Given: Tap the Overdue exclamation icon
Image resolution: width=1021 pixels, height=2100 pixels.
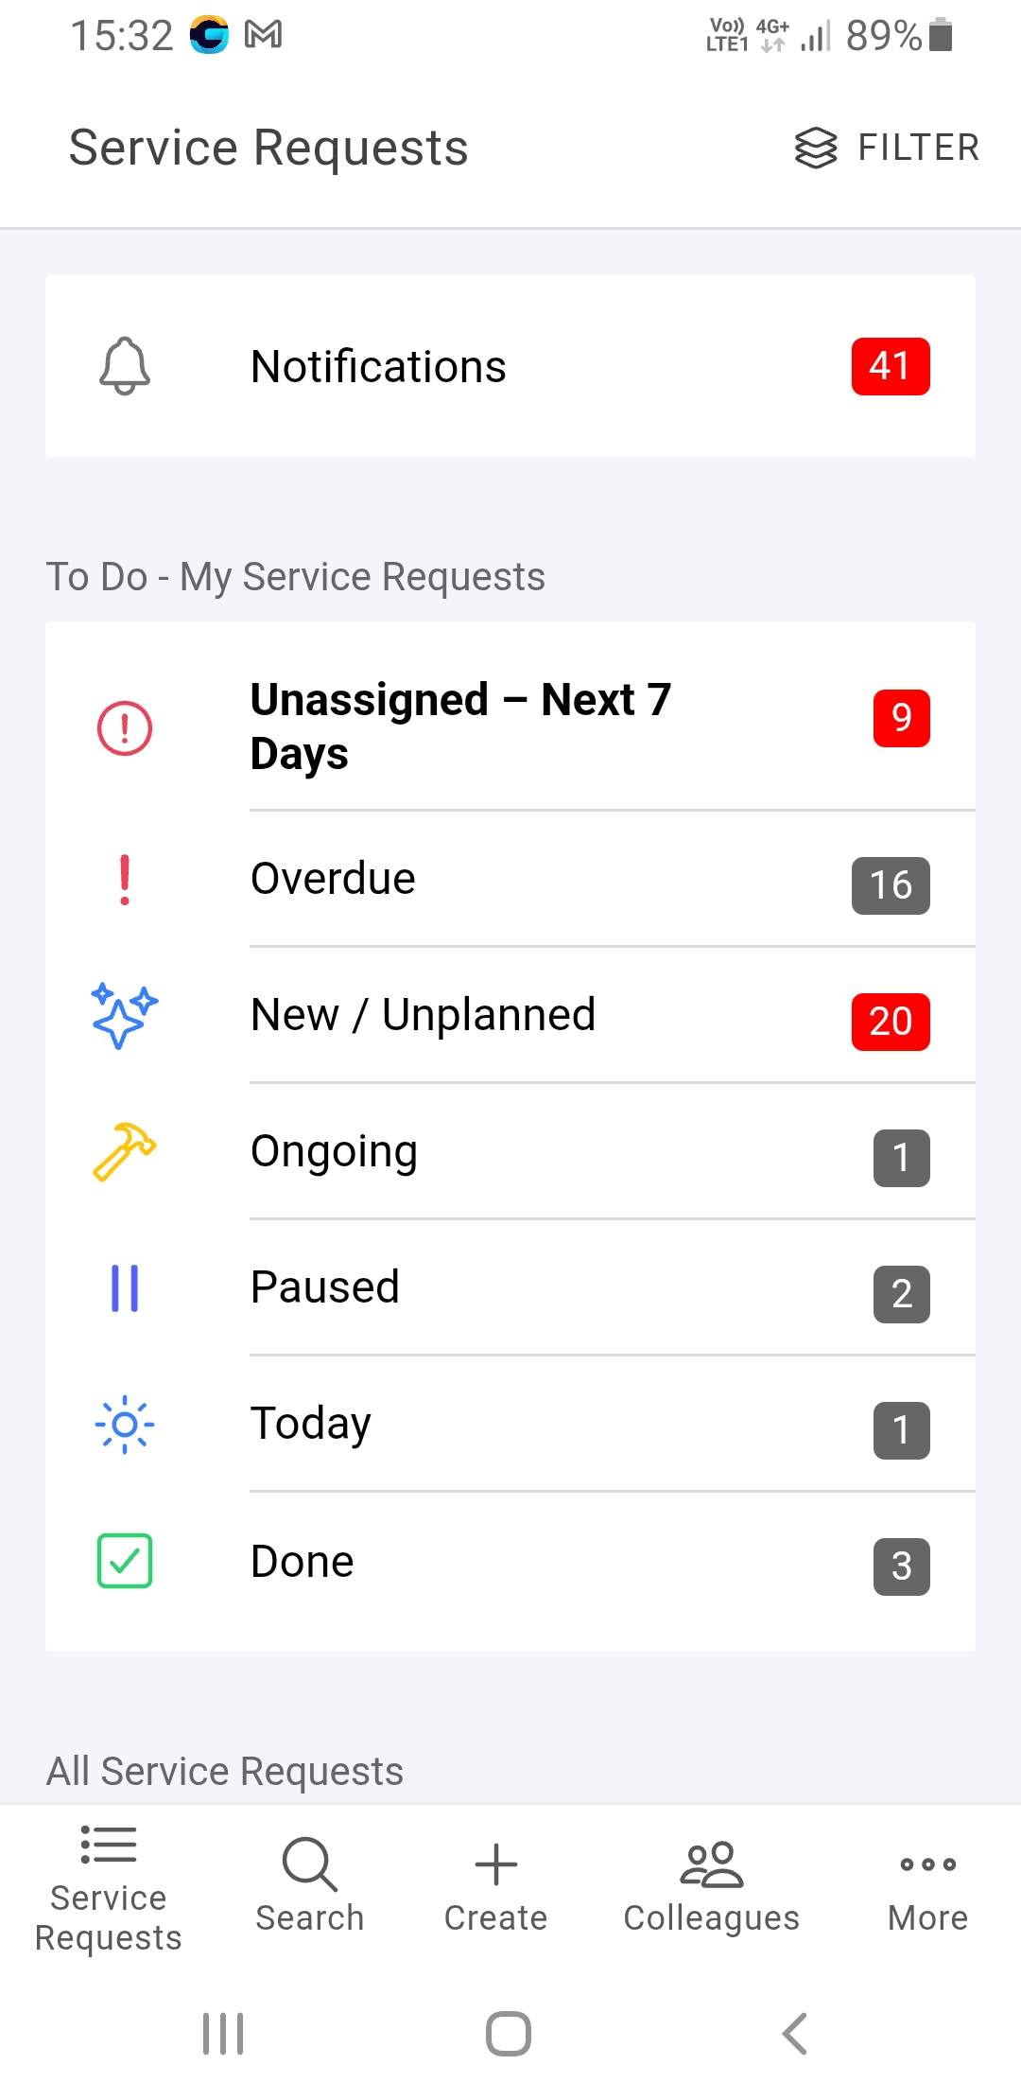Looking at the screenshot, I should 125,880.
